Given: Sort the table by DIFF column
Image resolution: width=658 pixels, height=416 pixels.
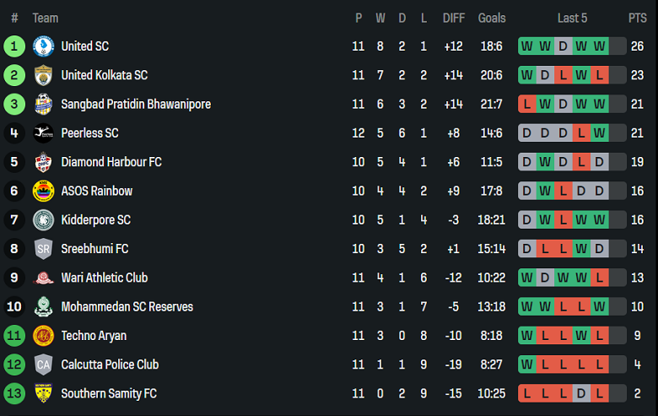Looking at the screenshot, I should (454, 18).
